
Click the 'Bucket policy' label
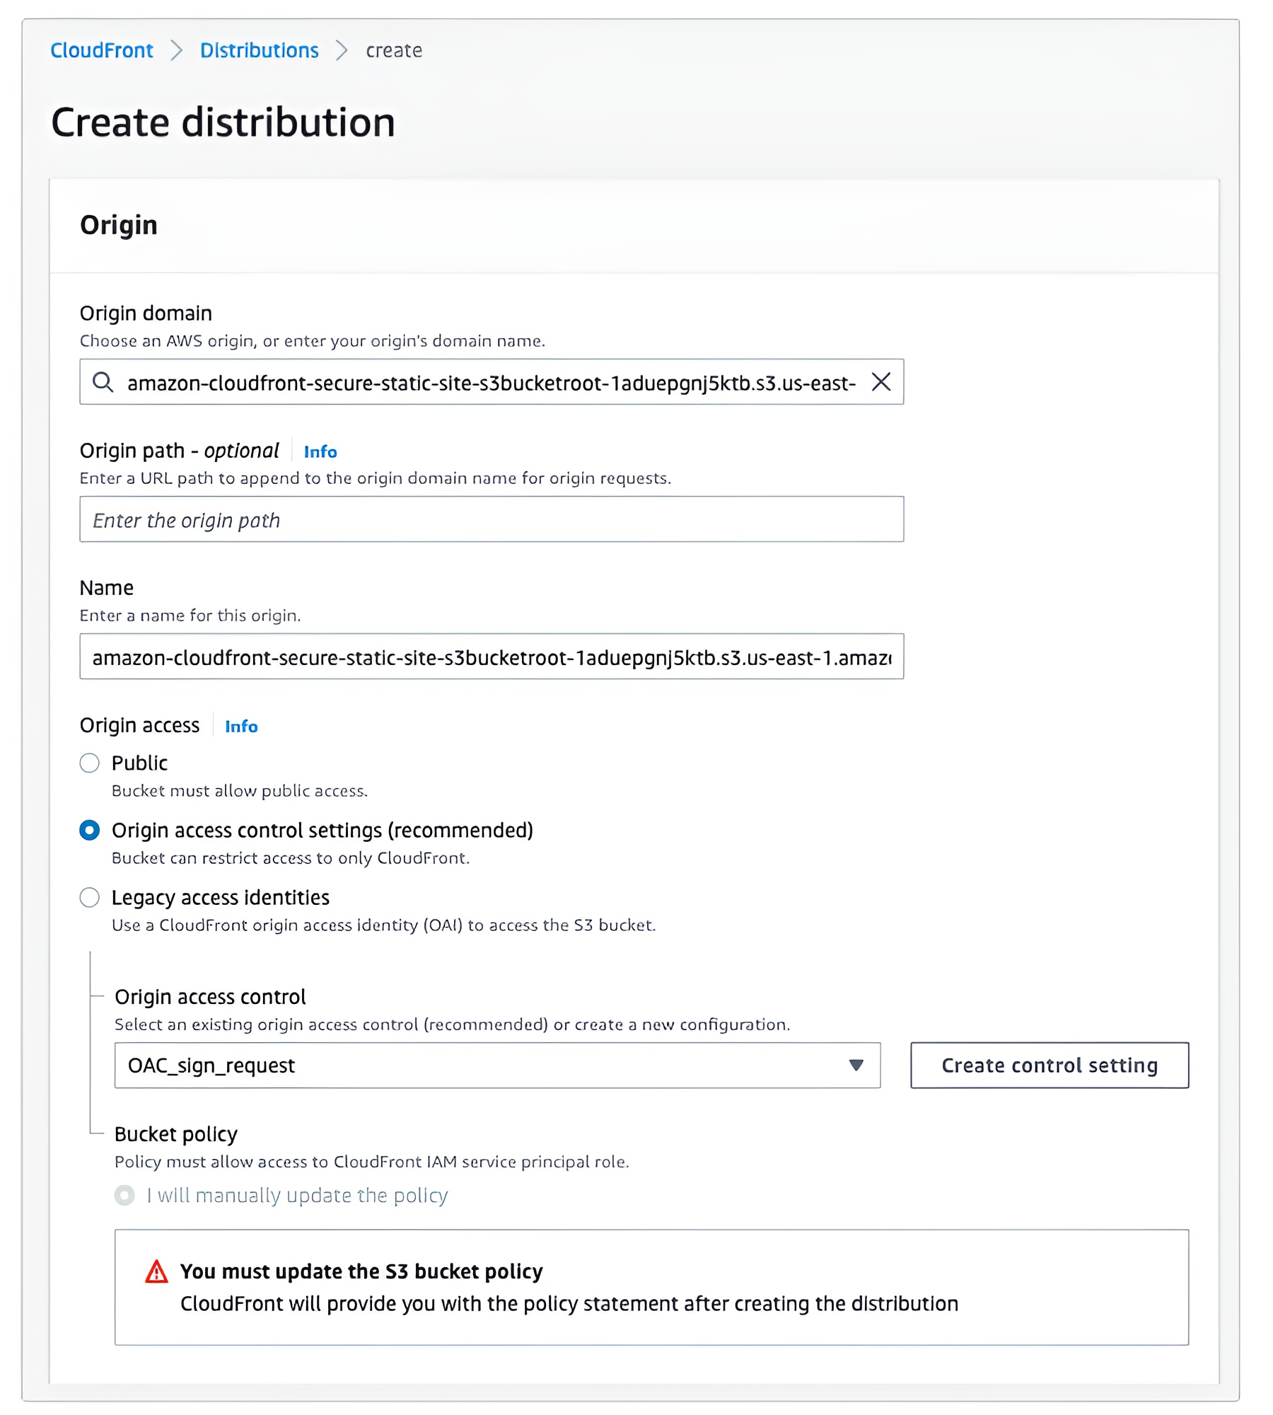click(176, 1134)
